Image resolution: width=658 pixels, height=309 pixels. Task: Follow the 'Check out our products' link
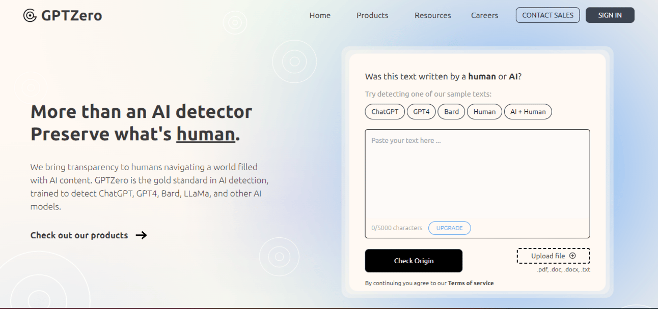[x=89, y=235]
